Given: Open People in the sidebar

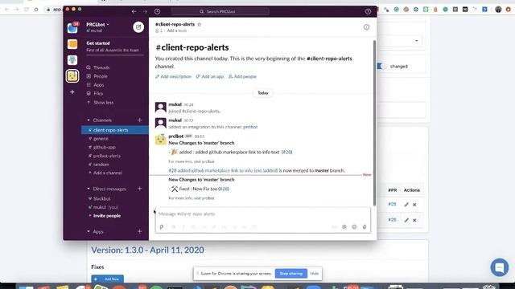Looking at the screenshot, I should (100, 76).
